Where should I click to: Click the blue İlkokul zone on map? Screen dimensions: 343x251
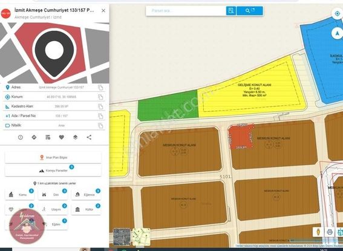coord(322,61)
